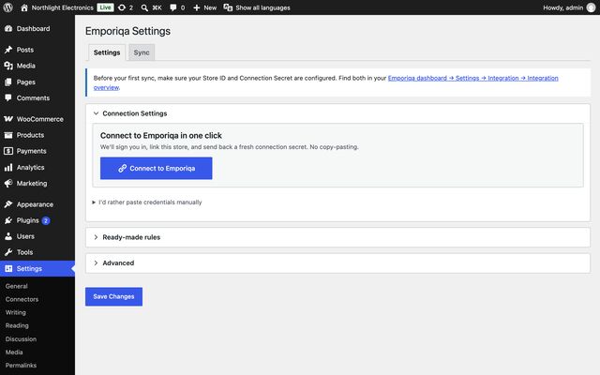The height and width of the screenshot is (375, 600).
Task: Open the Northlight Electronics site link
Action: (63, 7)
